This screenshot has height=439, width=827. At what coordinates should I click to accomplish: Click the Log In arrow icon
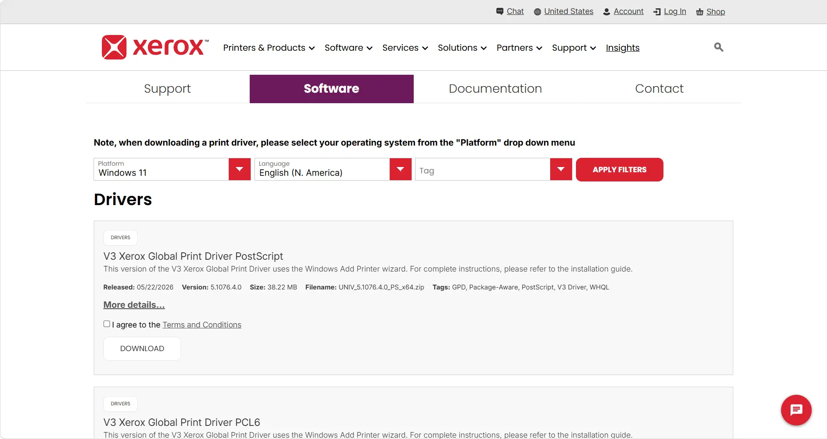tap(657, 12)
